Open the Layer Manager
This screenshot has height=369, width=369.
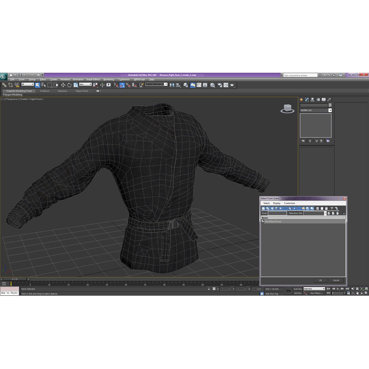tap(186, 85)
